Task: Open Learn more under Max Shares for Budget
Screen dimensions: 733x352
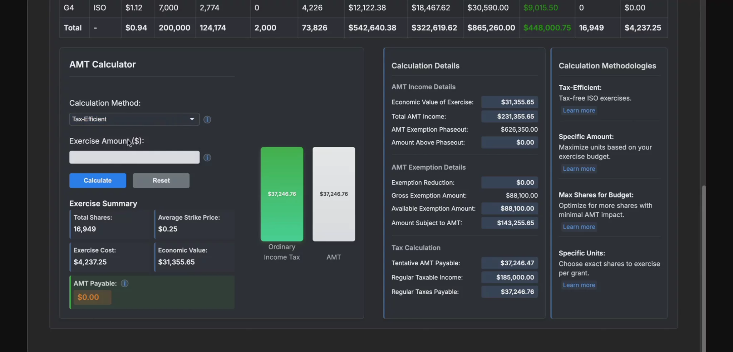Action: click(579, 227)
